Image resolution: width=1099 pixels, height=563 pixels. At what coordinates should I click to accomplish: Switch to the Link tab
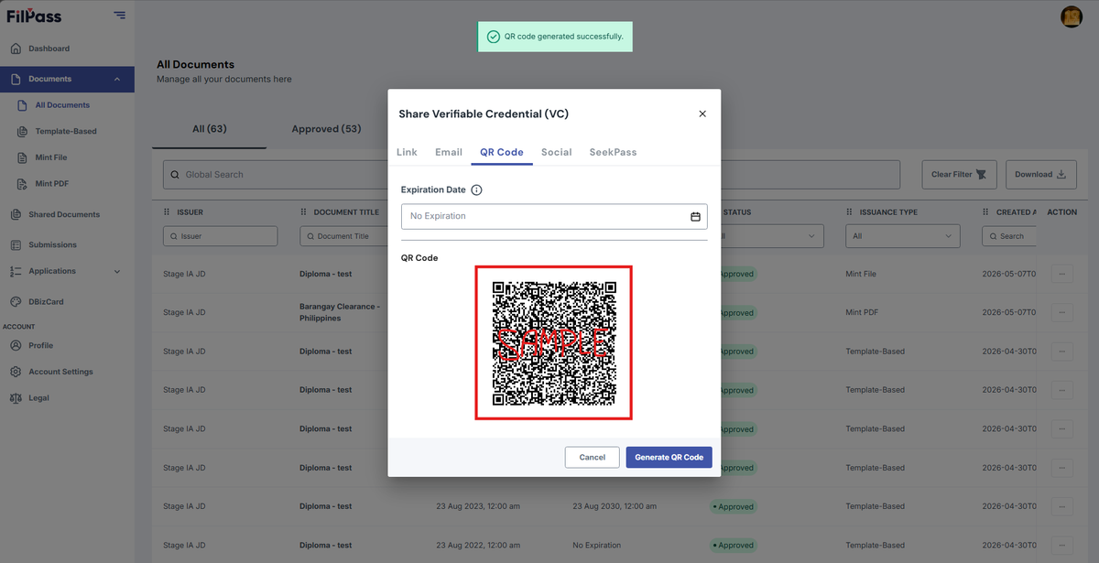click(x=407, y=152)
